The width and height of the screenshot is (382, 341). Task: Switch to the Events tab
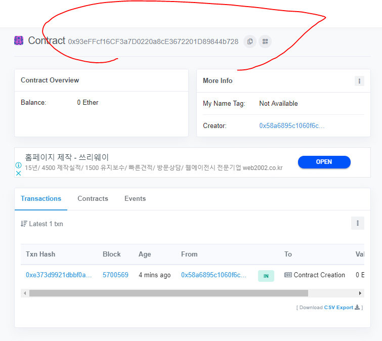pos(135,198)
